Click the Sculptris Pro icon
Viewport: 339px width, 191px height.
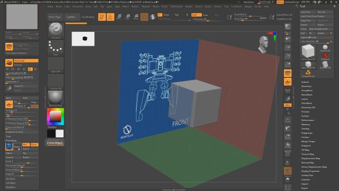click(x=153, y=17)
